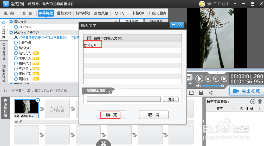Viewport: 264px width, 146px height.
Task: Click the share icon
Action: (x=211, y=93)
